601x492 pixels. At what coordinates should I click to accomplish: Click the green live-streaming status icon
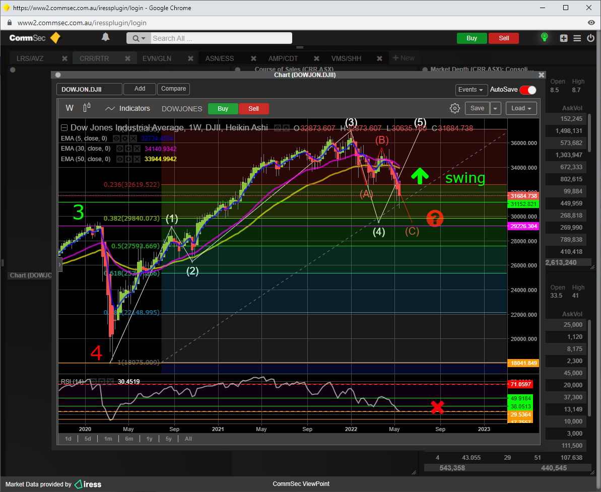(544, 37)
